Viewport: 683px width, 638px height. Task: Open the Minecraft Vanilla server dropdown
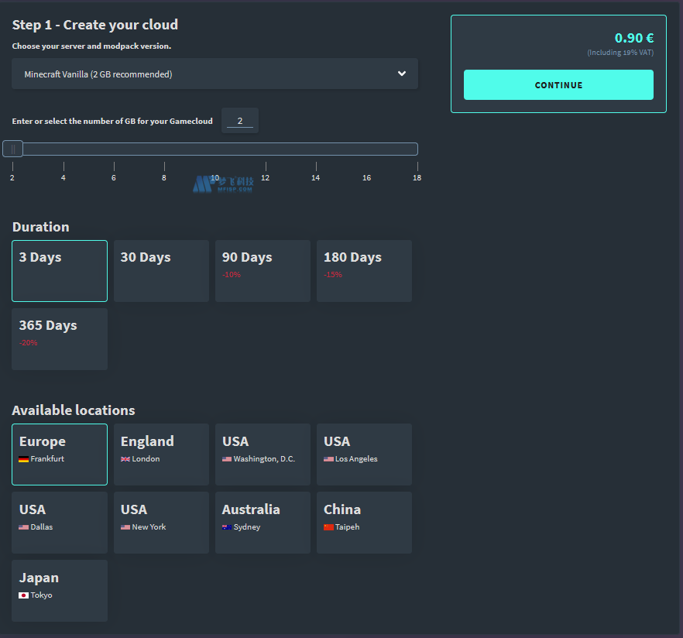tap(215, 74)
